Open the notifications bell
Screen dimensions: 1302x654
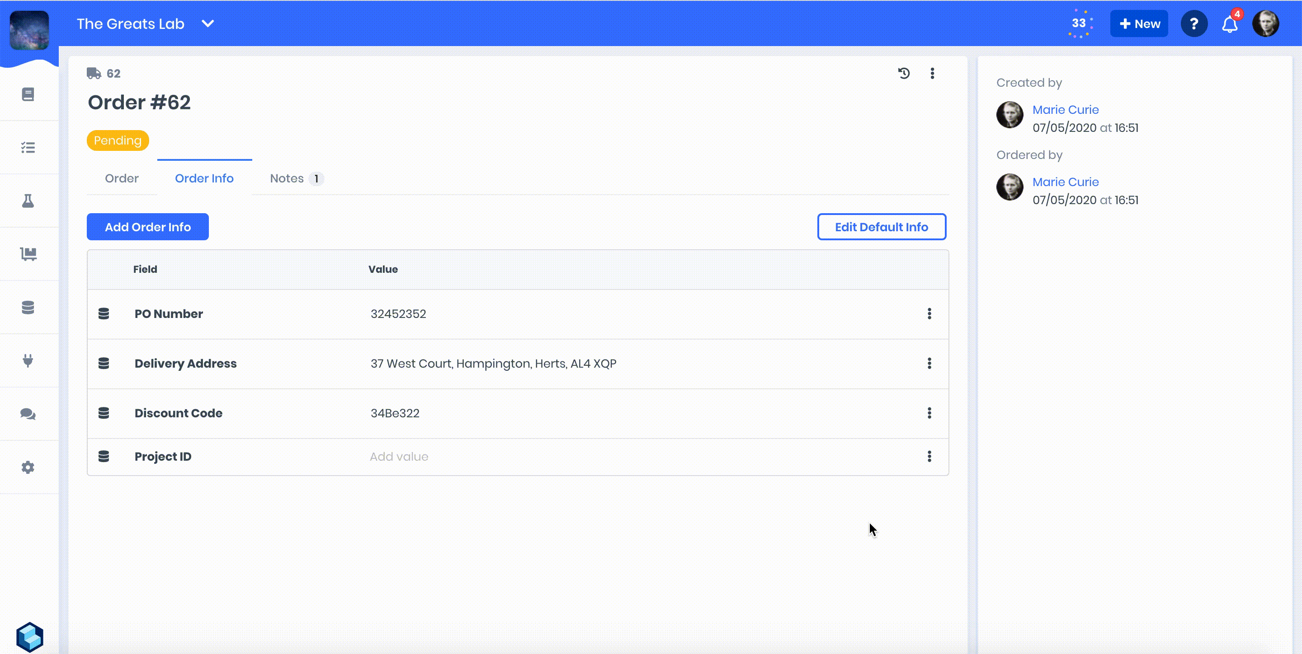1229,24
